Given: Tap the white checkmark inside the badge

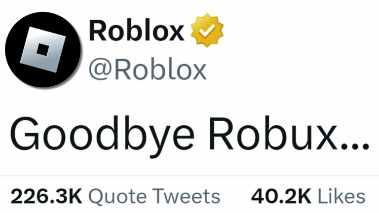Looking at the screenshot, I should (207, 31).
